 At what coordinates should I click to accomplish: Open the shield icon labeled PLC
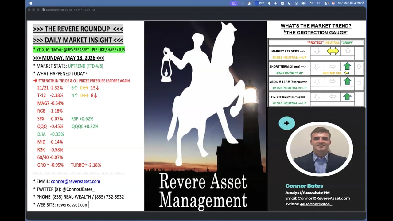coord(256,3)
